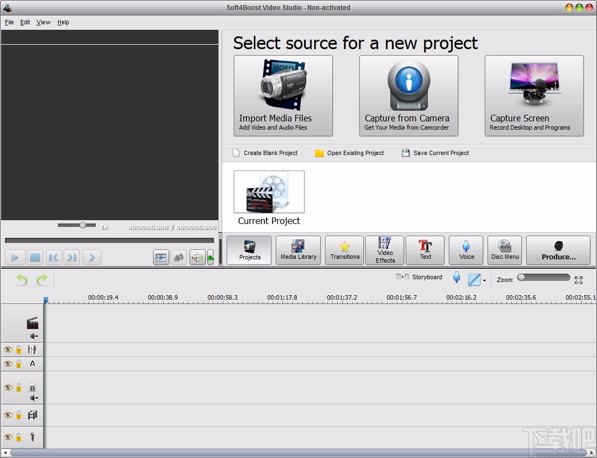Screen dimensions: 597x458
Task: Open the Help menu
Action: pyautogui.click(x=63, y=22)
